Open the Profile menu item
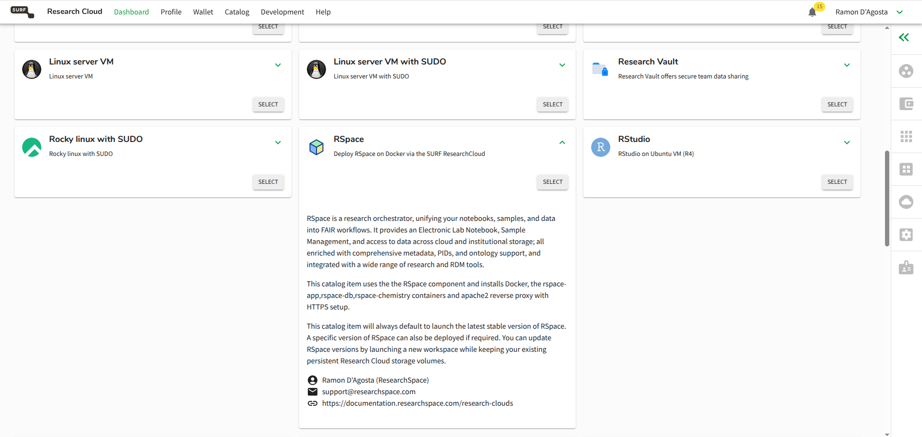The height and width of the screenshot is (437, 922). click(171, 12)
